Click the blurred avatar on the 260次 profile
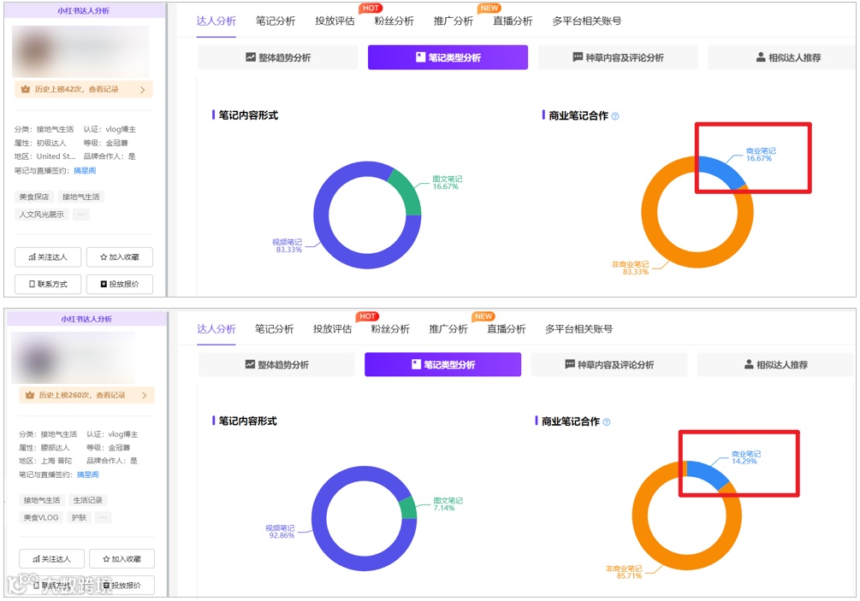Viewport: 860px width, 601px height. click(38, 359)
